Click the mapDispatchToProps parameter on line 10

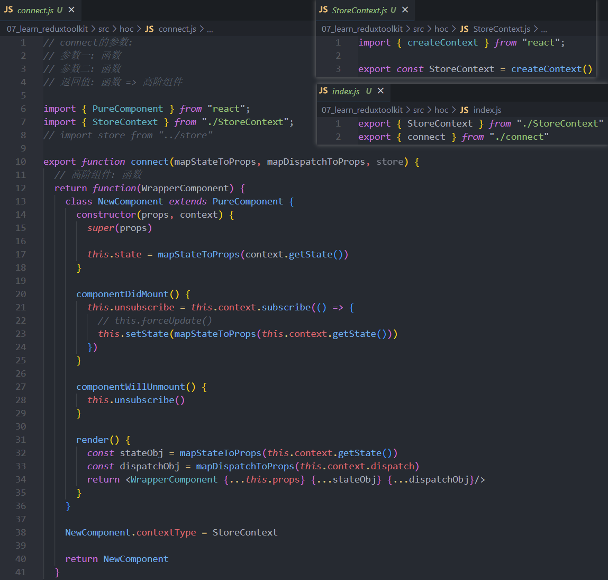click(x=315, y=162)
